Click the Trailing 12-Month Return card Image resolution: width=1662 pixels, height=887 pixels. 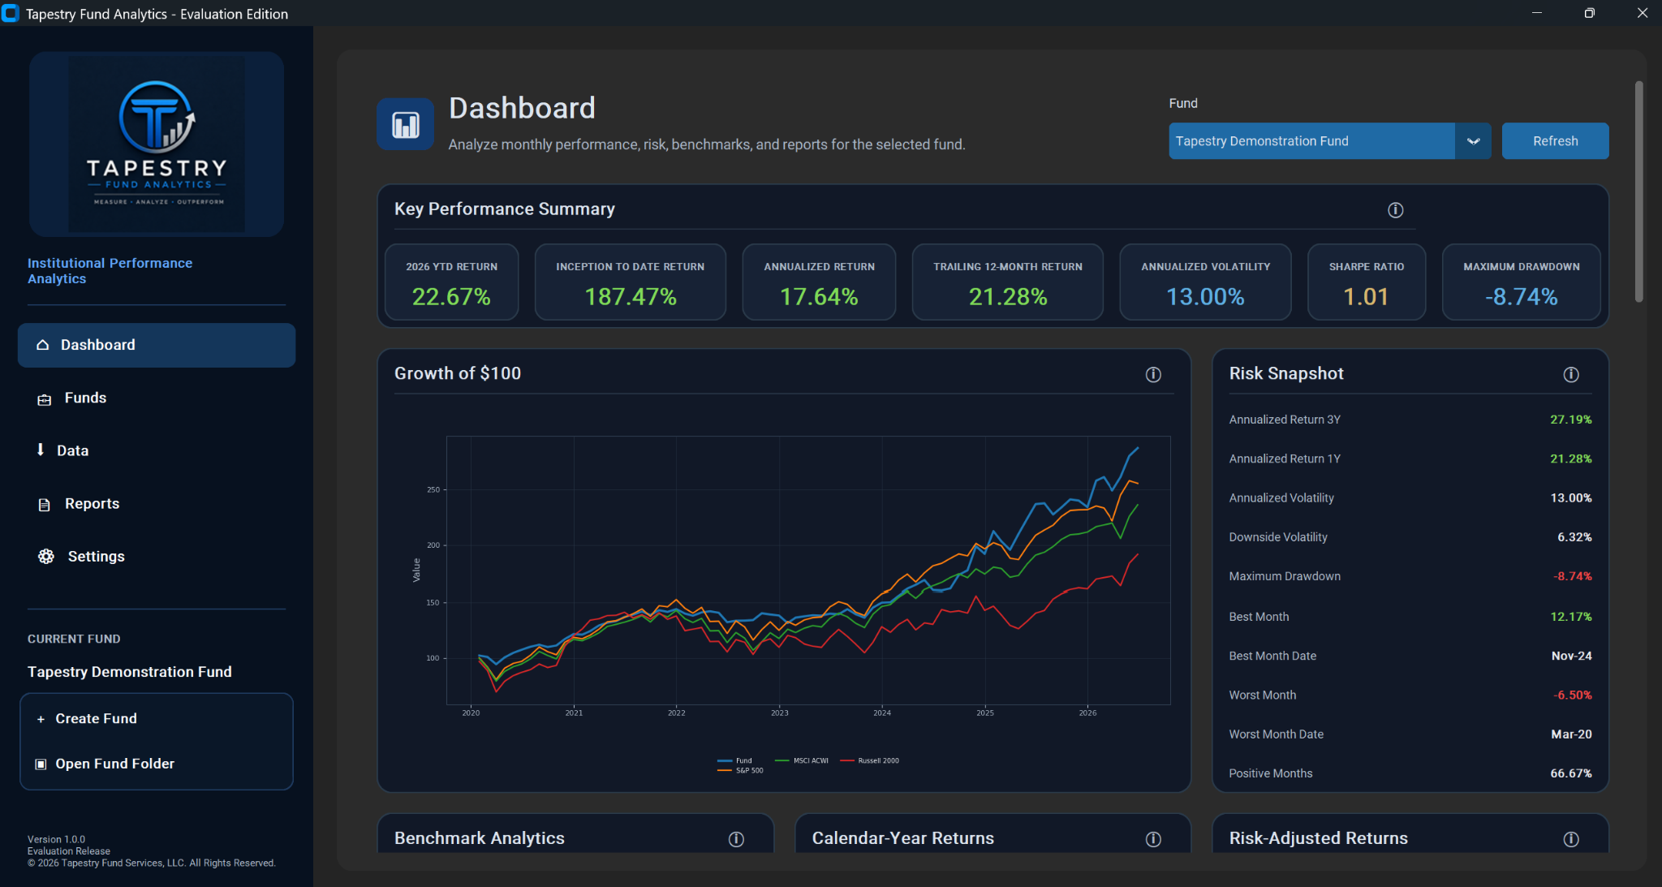pyautogui.click(x=1007, y=282)
